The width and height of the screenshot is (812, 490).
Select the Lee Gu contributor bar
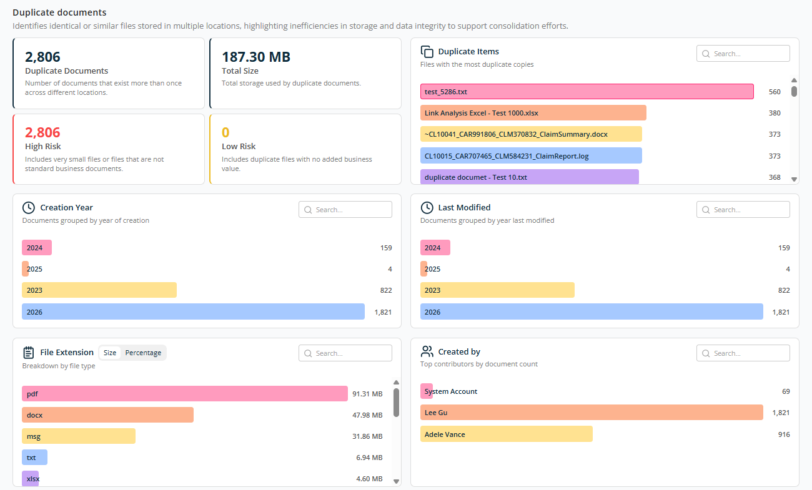(x=592, y=413)
